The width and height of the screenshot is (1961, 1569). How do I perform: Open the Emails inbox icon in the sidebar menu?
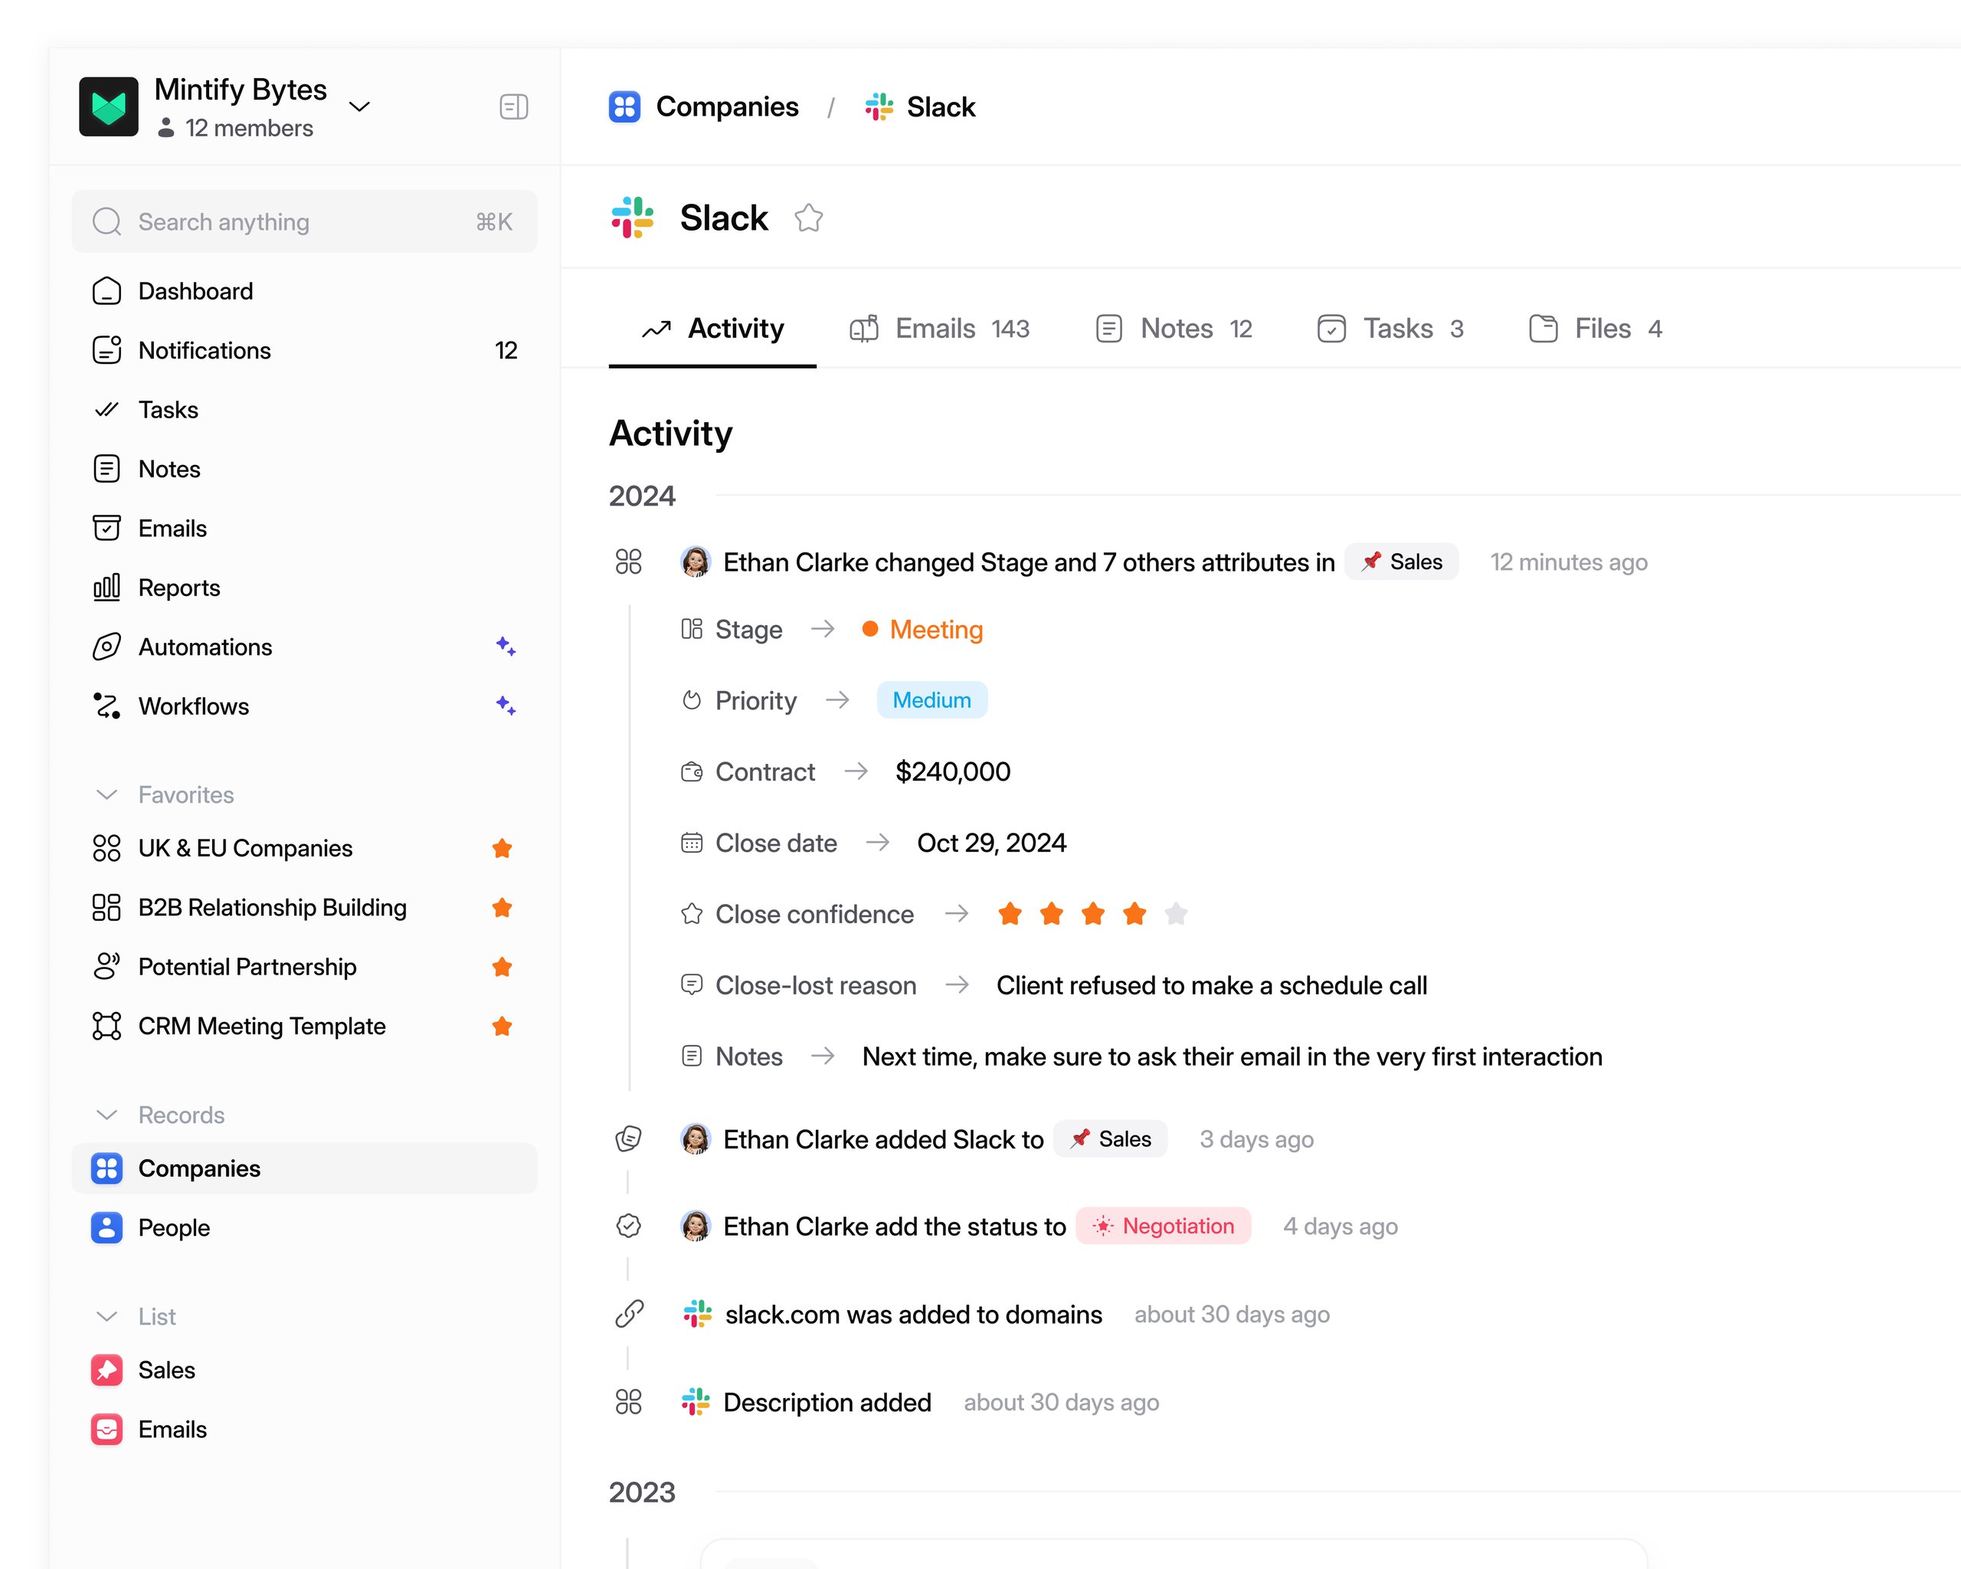106,529
